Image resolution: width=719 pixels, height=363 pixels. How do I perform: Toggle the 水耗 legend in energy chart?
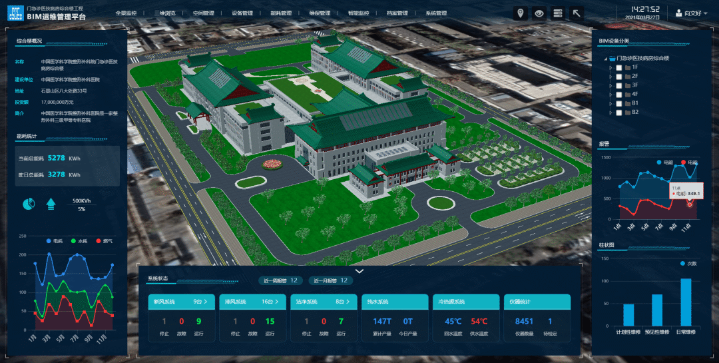click(79, 241)
